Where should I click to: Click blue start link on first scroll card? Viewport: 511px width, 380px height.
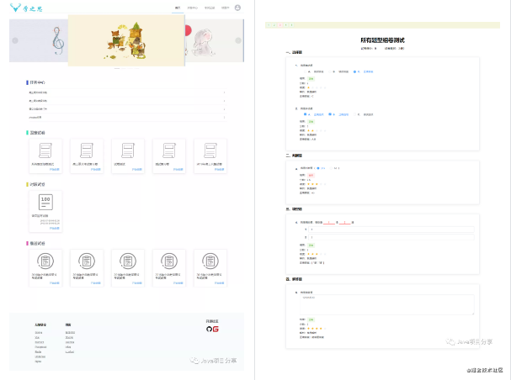pyautogui.click(x=55, y=170)
